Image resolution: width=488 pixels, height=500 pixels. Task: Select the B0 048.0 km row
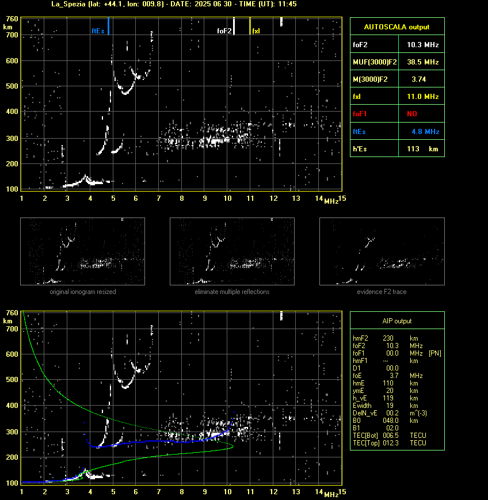click(x=386, y=421)
